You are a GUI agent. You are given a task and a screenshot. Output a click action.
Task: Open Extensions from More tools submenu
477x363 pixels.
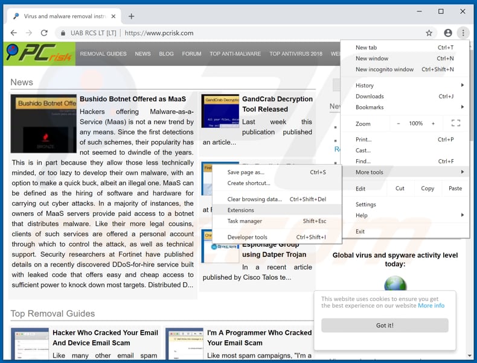[x=277, y=210]
